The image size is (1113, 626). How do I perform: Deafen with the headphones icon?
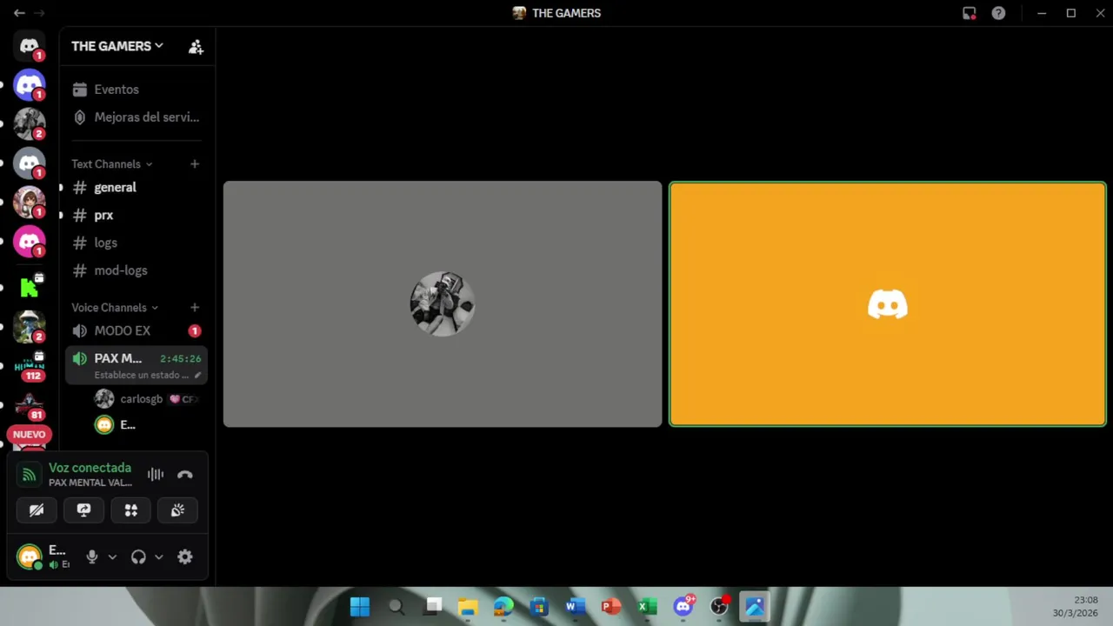138,557
